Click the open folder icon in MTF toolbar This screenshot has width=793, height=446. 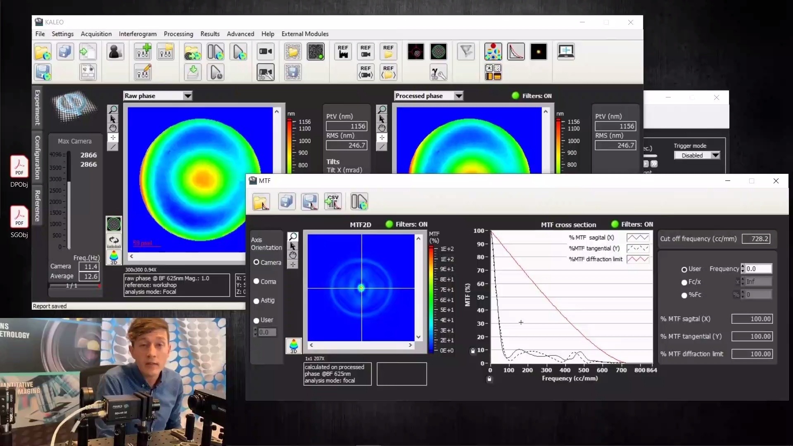coord(261,202)
